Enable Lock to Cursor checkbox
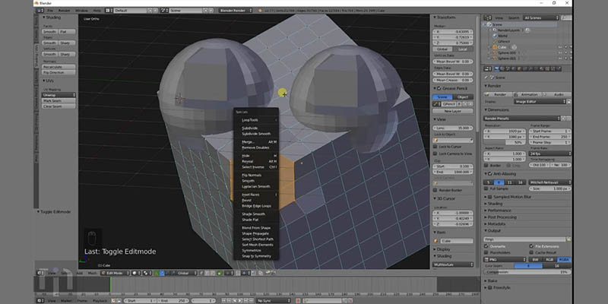Viewport: 608px width, 304px height. click(x=435, y=147)
